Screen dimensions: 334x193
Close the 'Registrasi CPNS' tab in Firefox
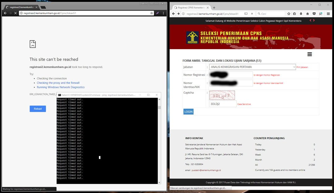pyautogui.click(x=208, y=8)
